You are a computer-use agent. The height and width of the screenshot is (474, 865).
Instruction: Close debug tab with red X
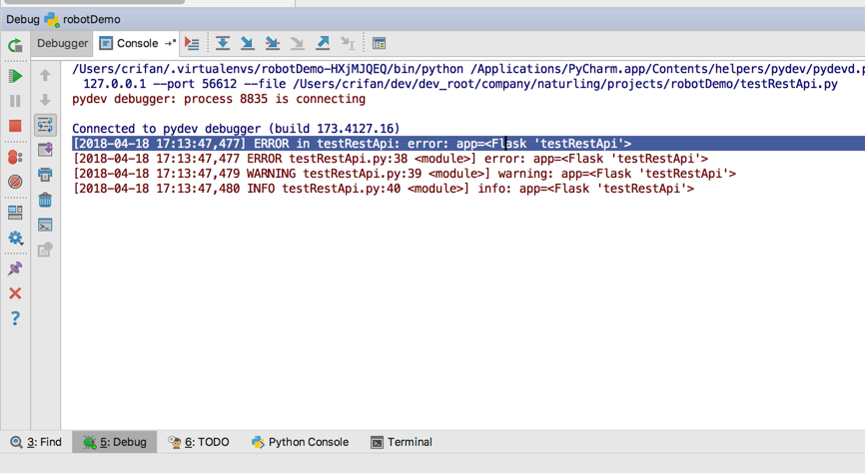coord(15,293)
